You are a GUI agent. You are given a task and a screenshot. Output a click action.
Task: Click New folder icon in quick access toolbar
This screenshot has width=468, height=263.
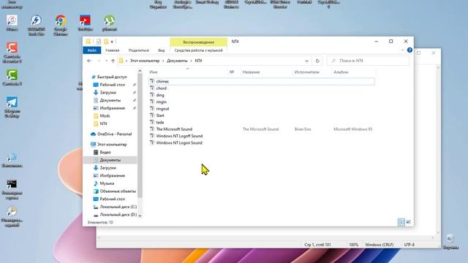[105, 42]
